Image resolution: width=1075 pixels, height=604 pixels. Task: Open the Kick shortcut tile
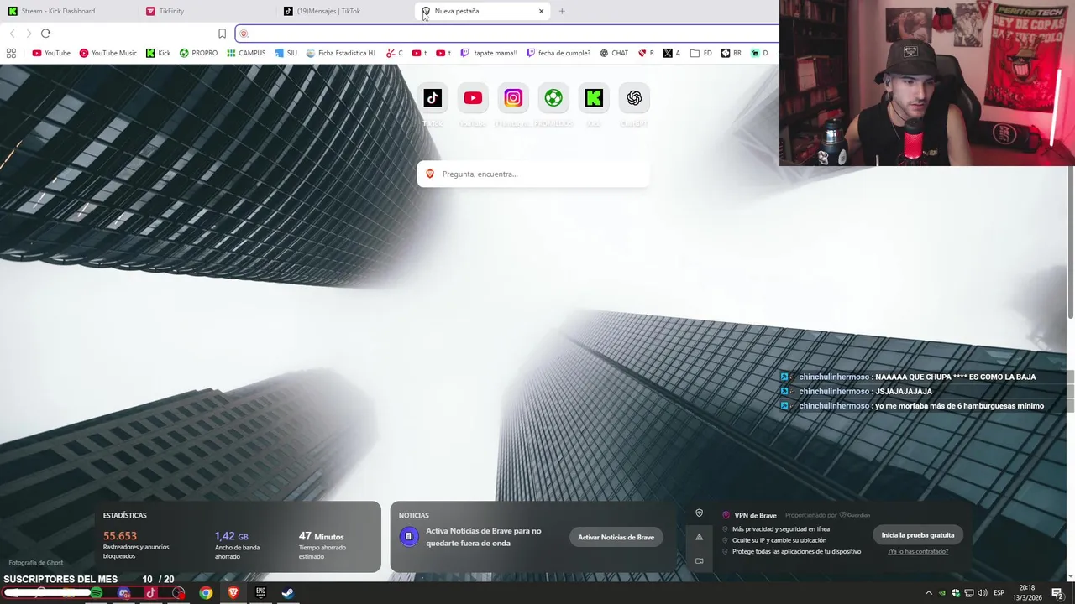pyautogui.click(x=594, y=98)
